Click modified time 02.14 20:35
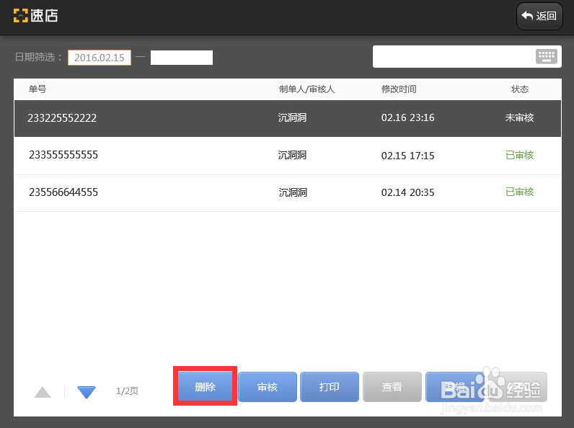This screenshot has width=574, height=428. coord(408,192)
